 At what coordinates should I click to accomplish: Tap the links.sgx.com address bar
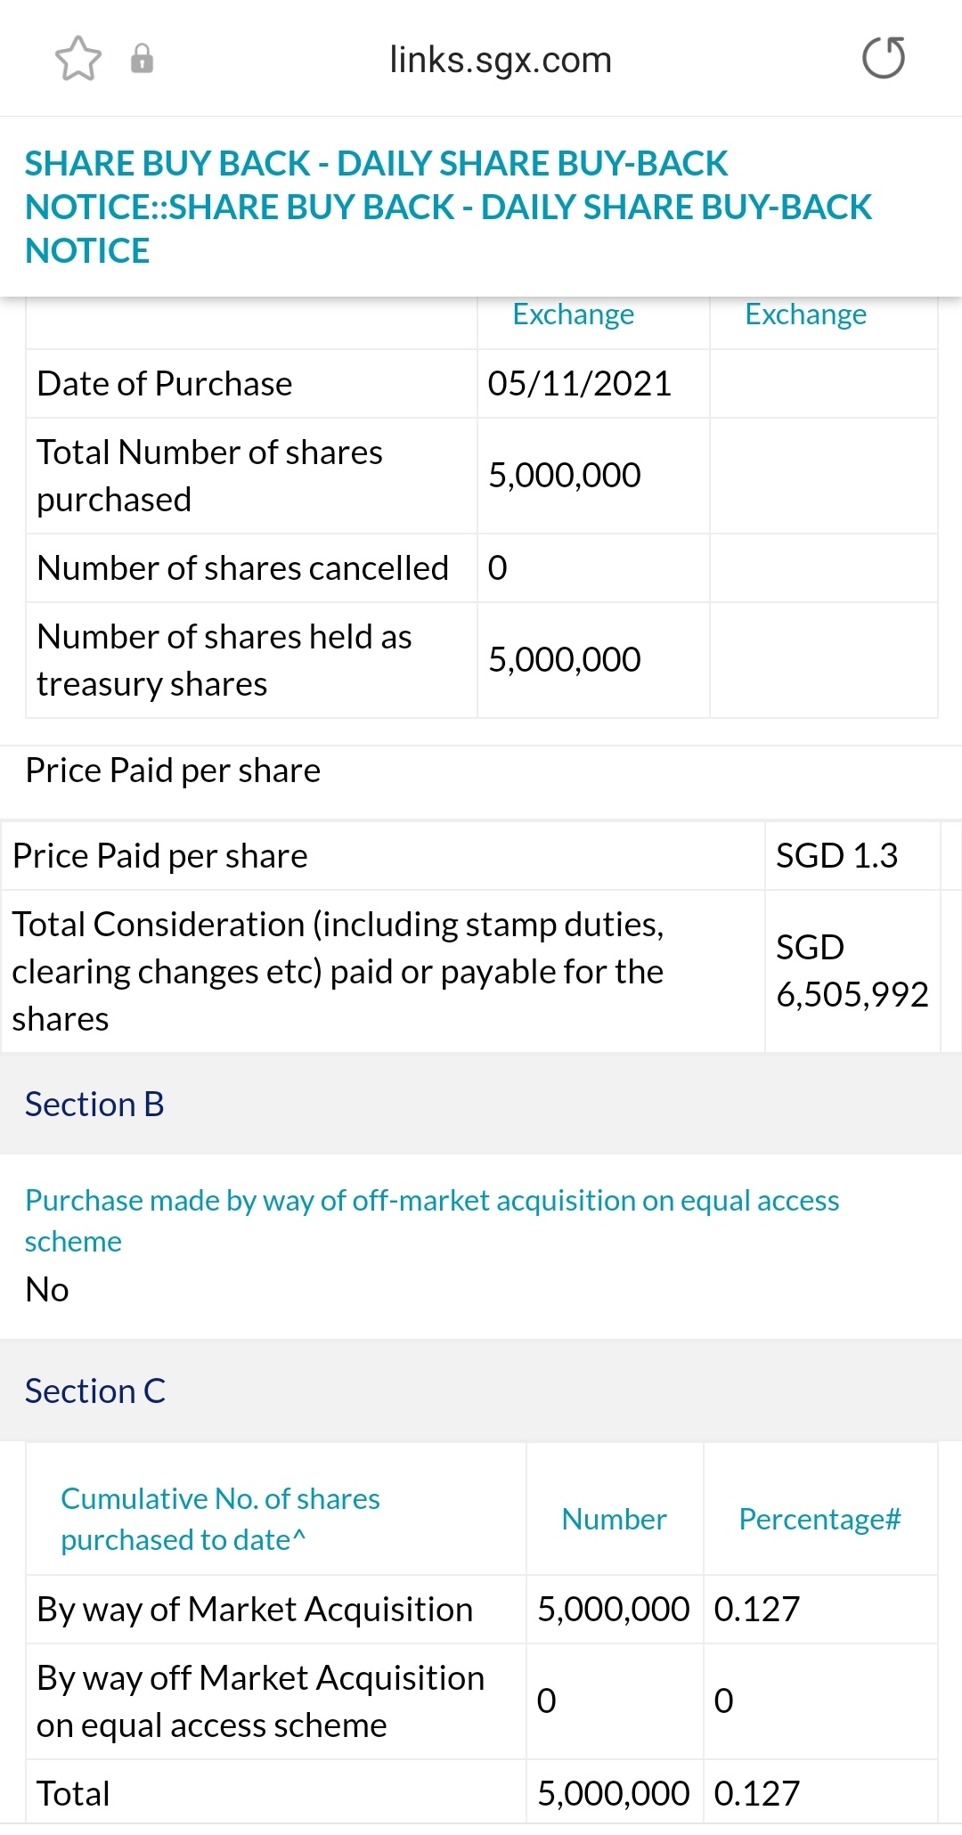tap(501, 61)
